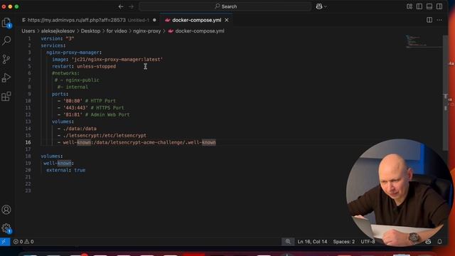Click aleksejkolesov in the breadcrumb
This screenshot has width=455, height=256.
click(x=58, y=31)
